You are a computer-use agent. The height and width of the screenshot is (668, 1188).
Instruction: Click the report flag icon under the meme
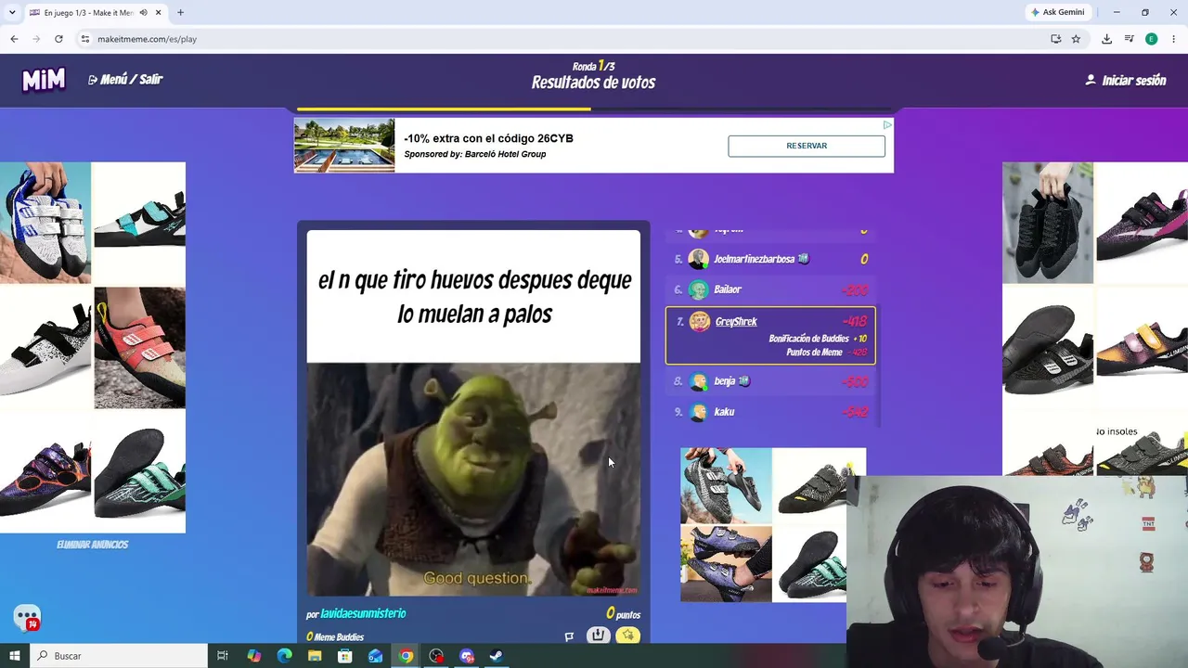(x=569, y=636)
